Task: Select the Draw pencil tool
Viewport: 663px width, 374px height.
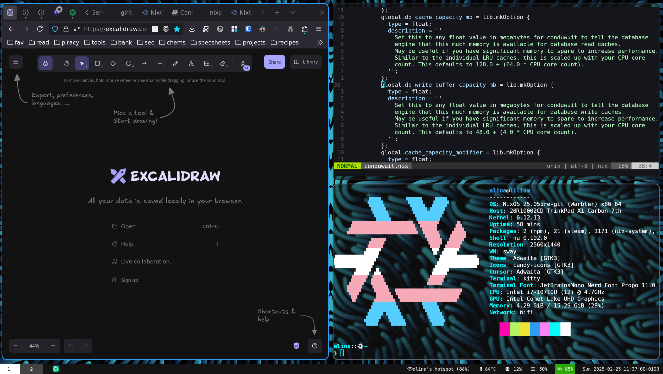Action: click(x=175, y=63)
